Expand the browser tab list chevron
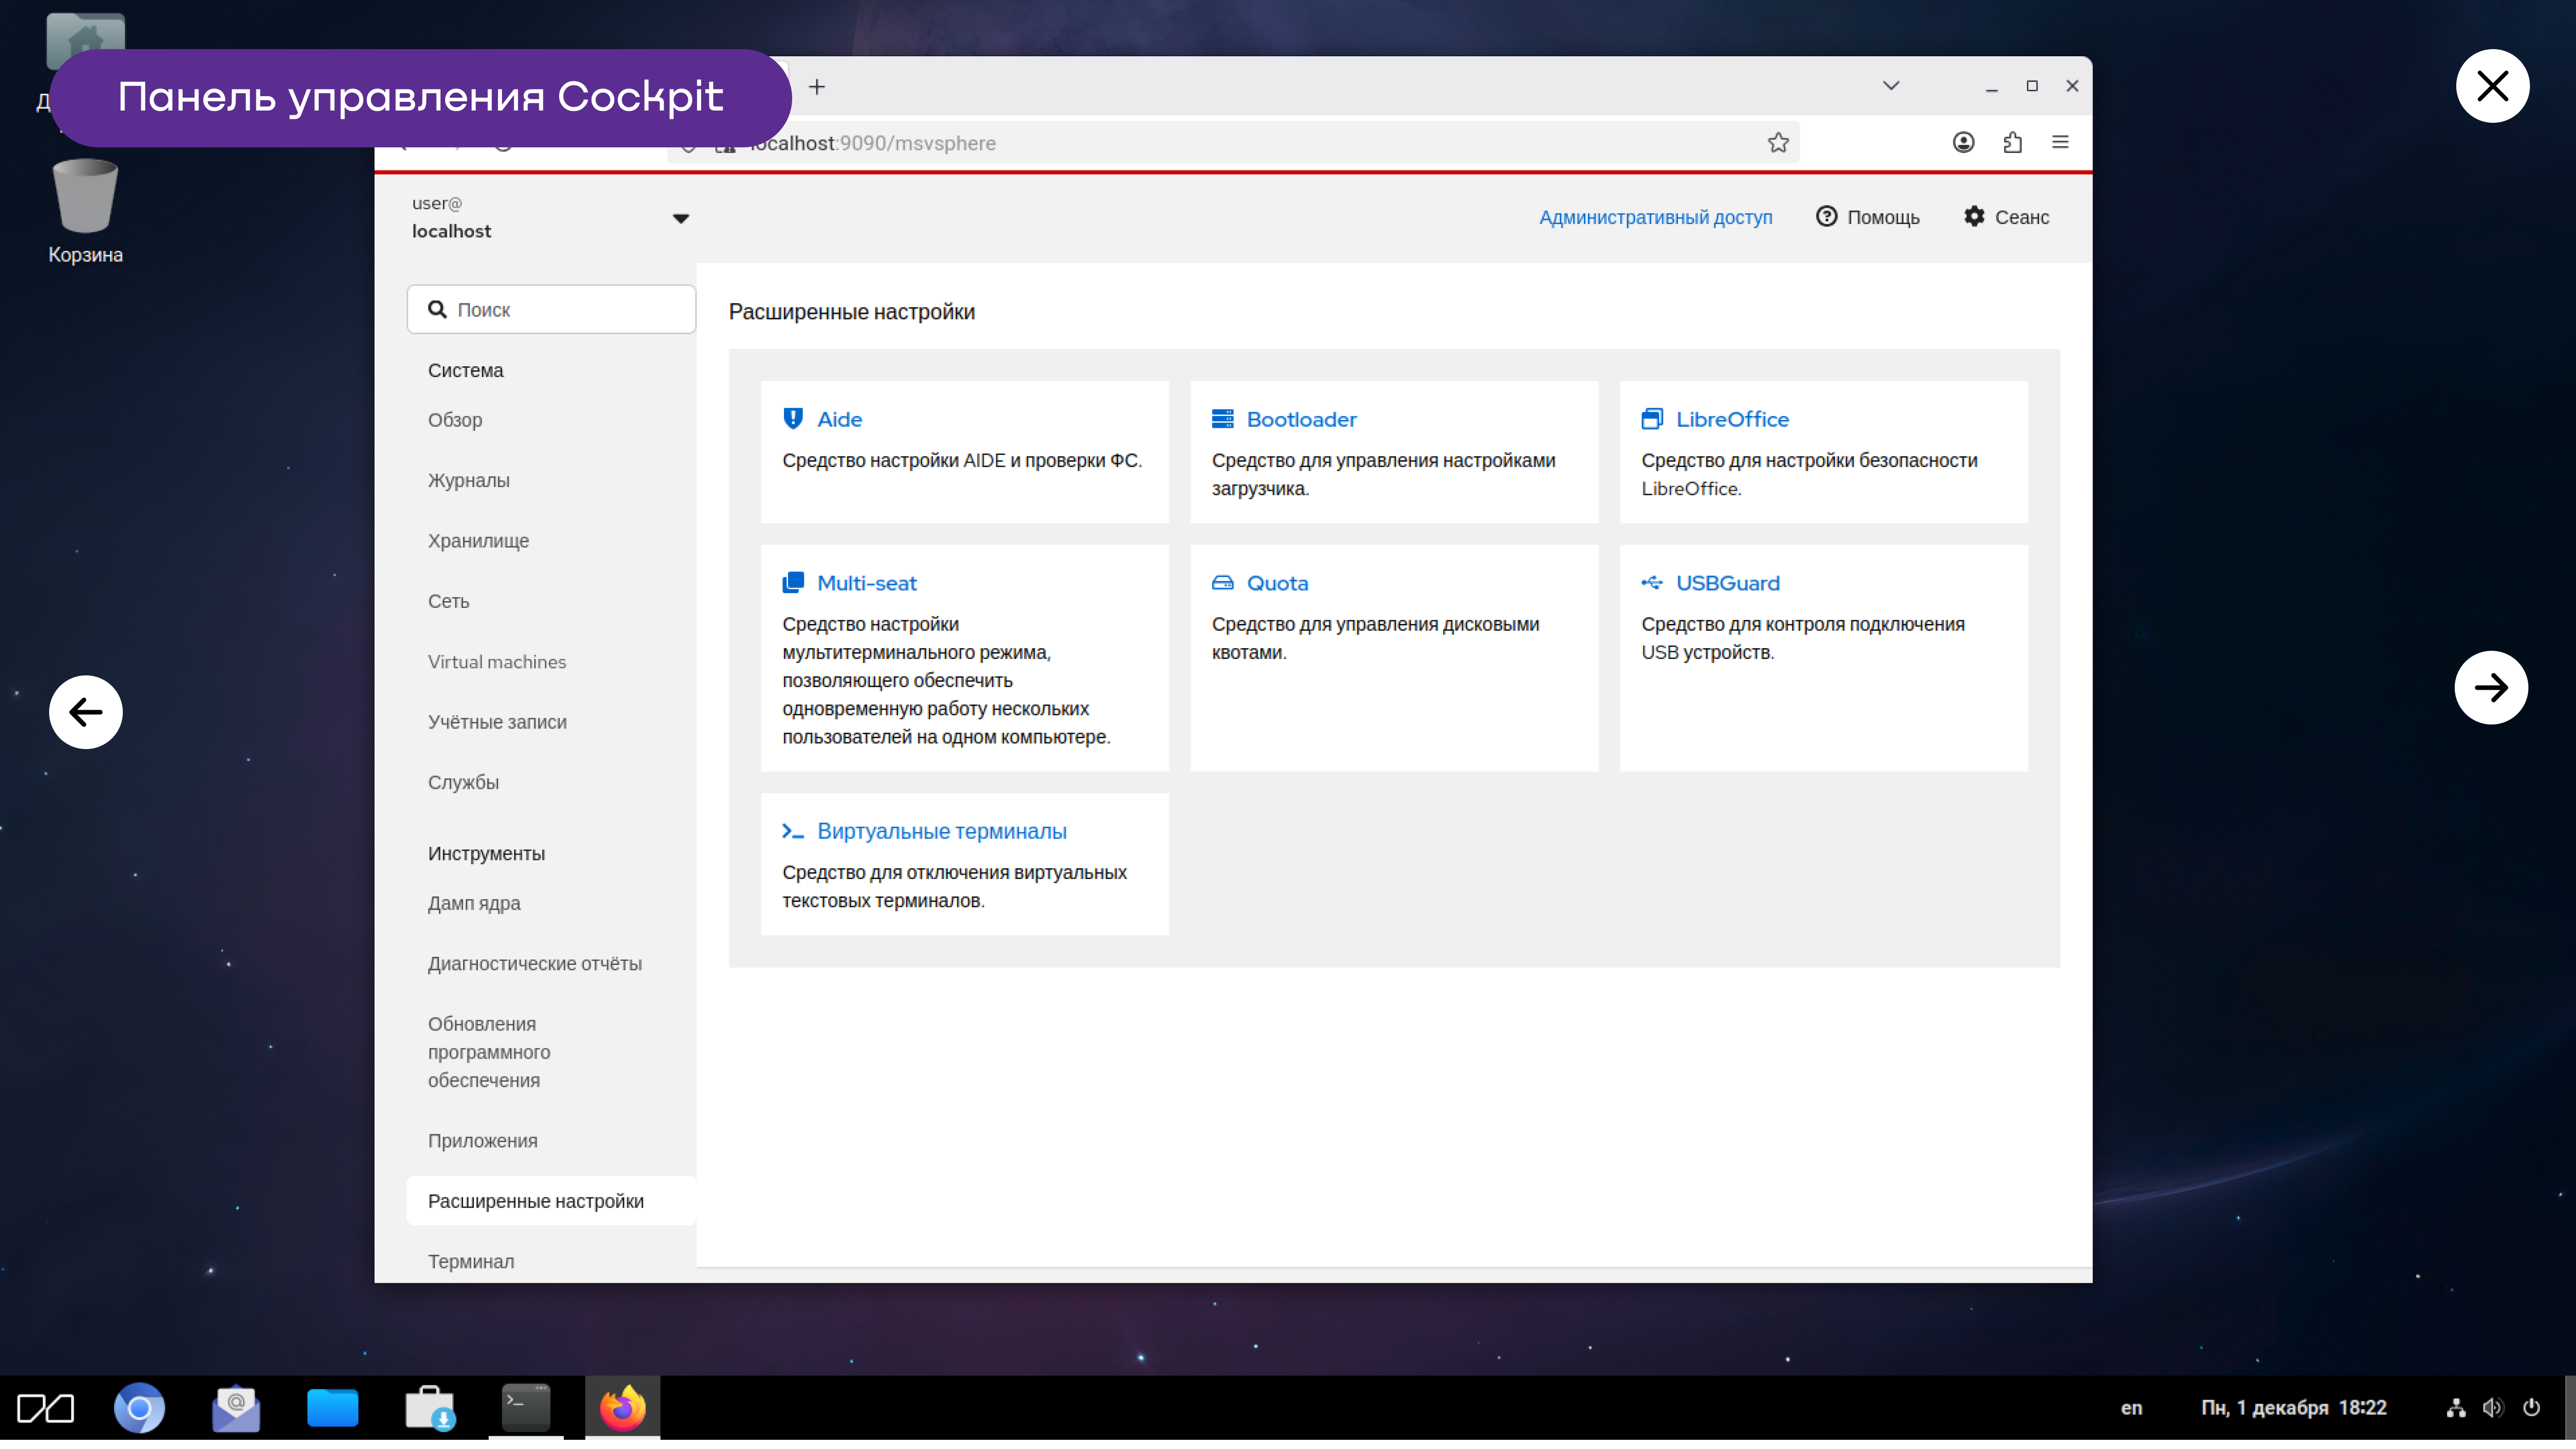Screen dimensions: 2576x1449 click(x=1890, y=86)
